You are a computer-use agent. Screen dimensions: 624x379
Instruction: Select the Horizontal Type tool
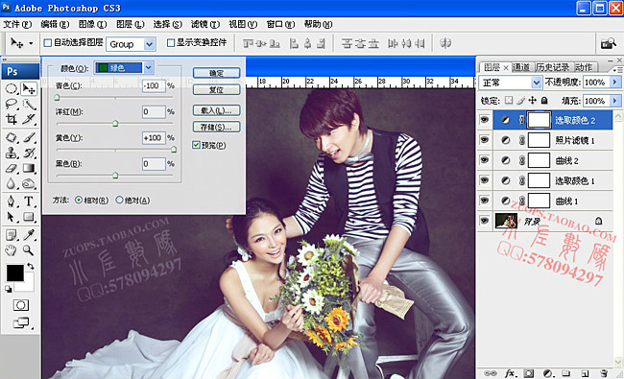click(x=29, y=201)
